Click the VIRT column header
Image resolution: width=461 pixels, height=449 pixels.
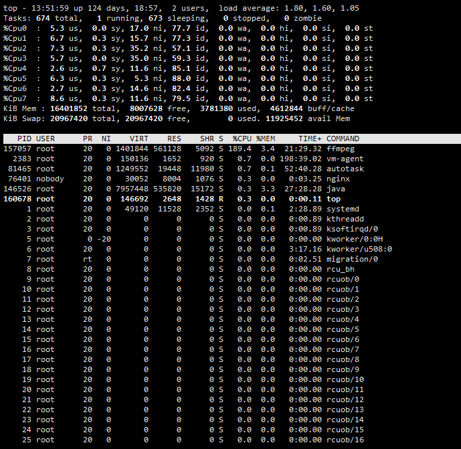(139, 139)
